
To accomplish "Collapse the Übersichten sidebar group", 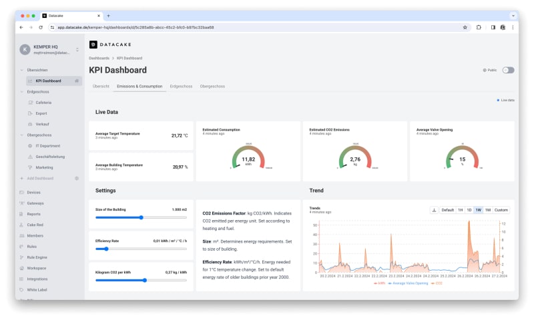I will click(x=22, y=70).
